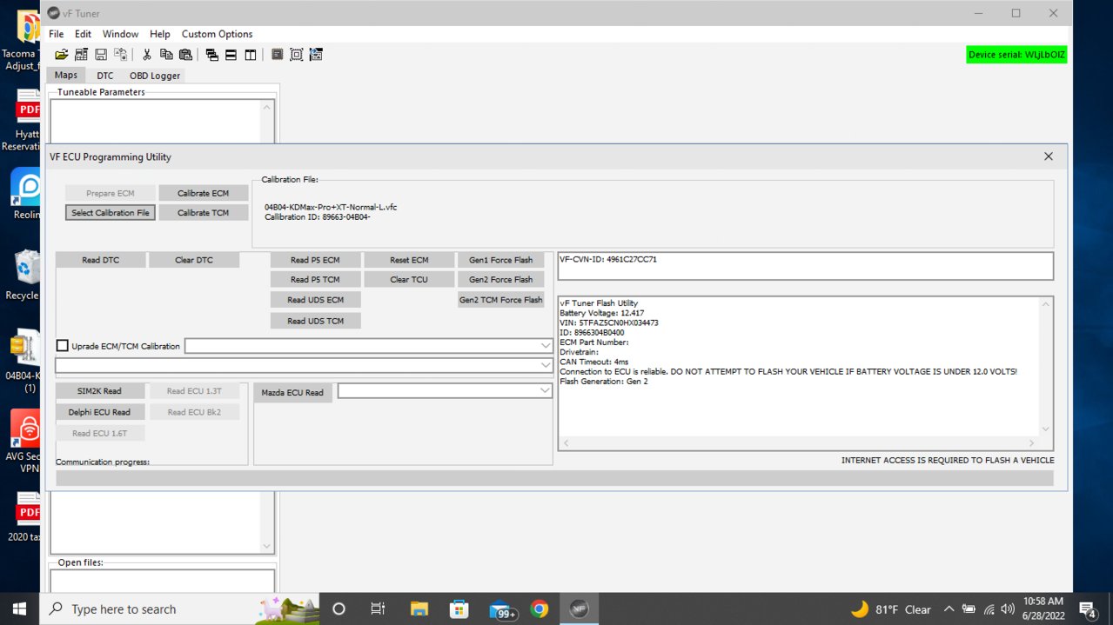
Task: Open Google Chrome from the taskbar
Action: coord(540,608)
